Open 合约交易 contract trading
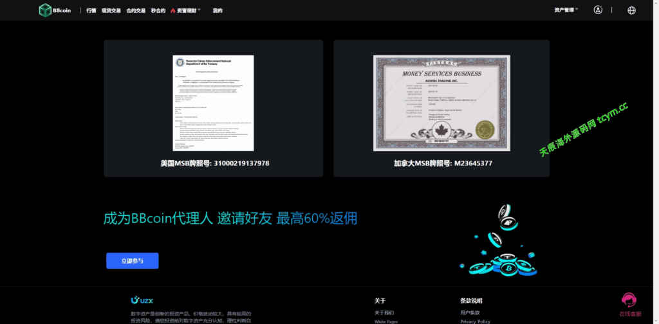Image resolution: width=659 pixels, height=324 pixels. tap(136, 10)
